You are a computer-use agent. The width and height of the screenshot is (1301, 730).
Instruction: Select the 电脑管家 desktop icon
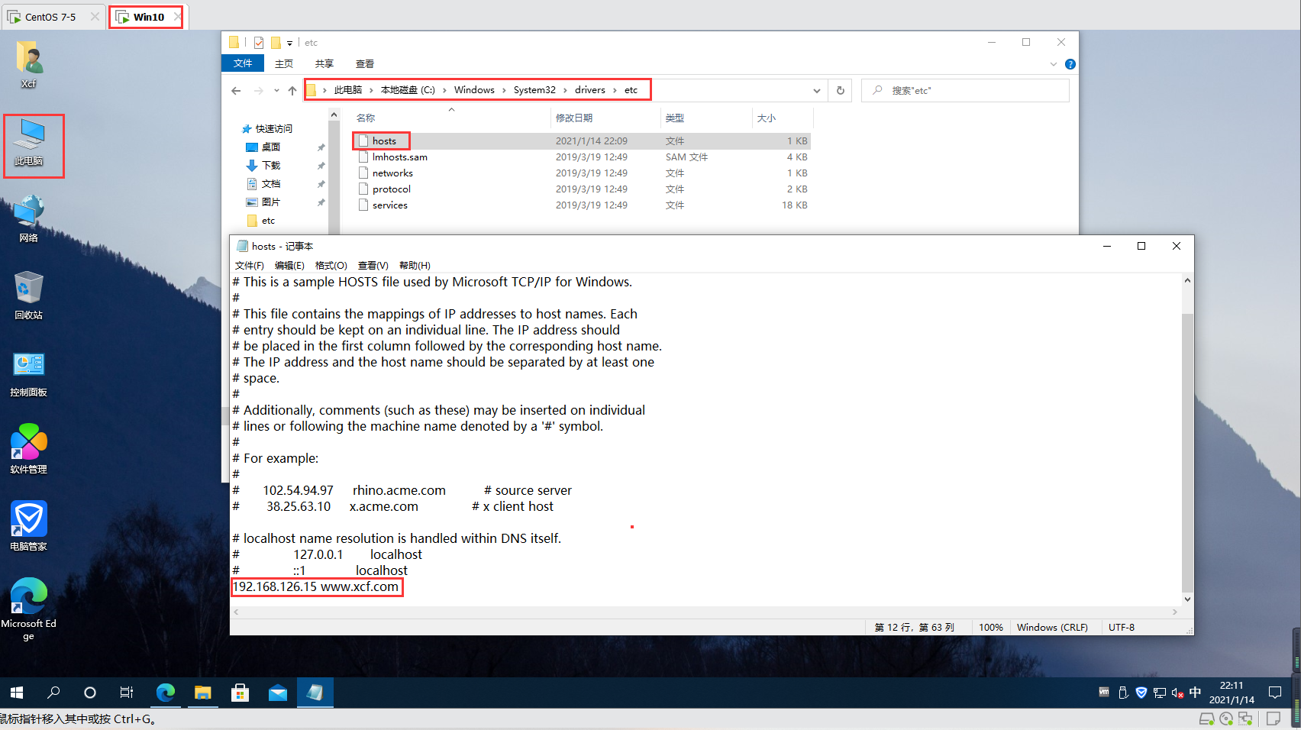coord(29,526)
